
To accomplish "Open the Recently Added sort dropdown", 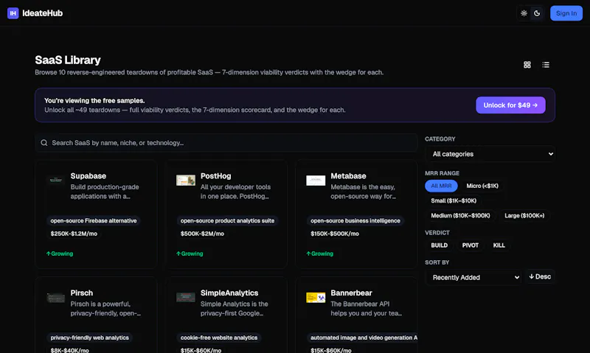I will (473, 277).
